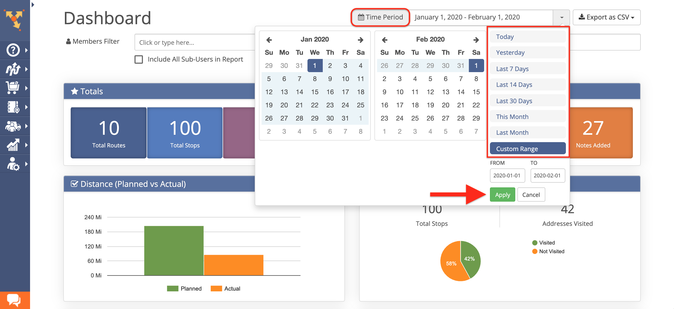Expand the Export as CSV dropdown
The height and width of the screenshot is (309, 674).
(606, 17)
